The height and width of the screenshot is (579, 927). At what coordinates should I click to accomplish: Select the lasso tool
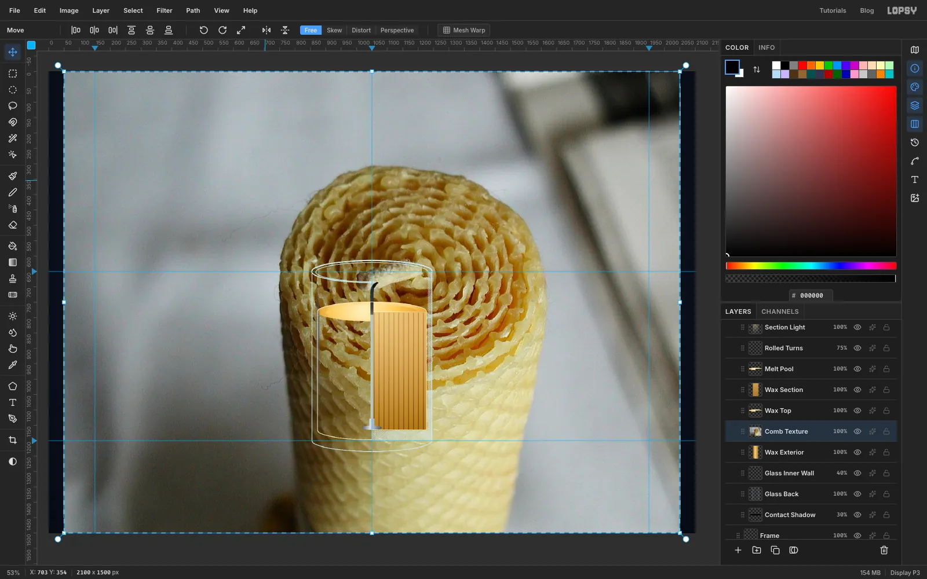[13, 106]
